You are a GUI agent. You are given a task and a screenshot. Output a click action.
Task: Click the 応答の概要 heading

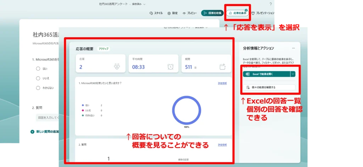point(84,49)
